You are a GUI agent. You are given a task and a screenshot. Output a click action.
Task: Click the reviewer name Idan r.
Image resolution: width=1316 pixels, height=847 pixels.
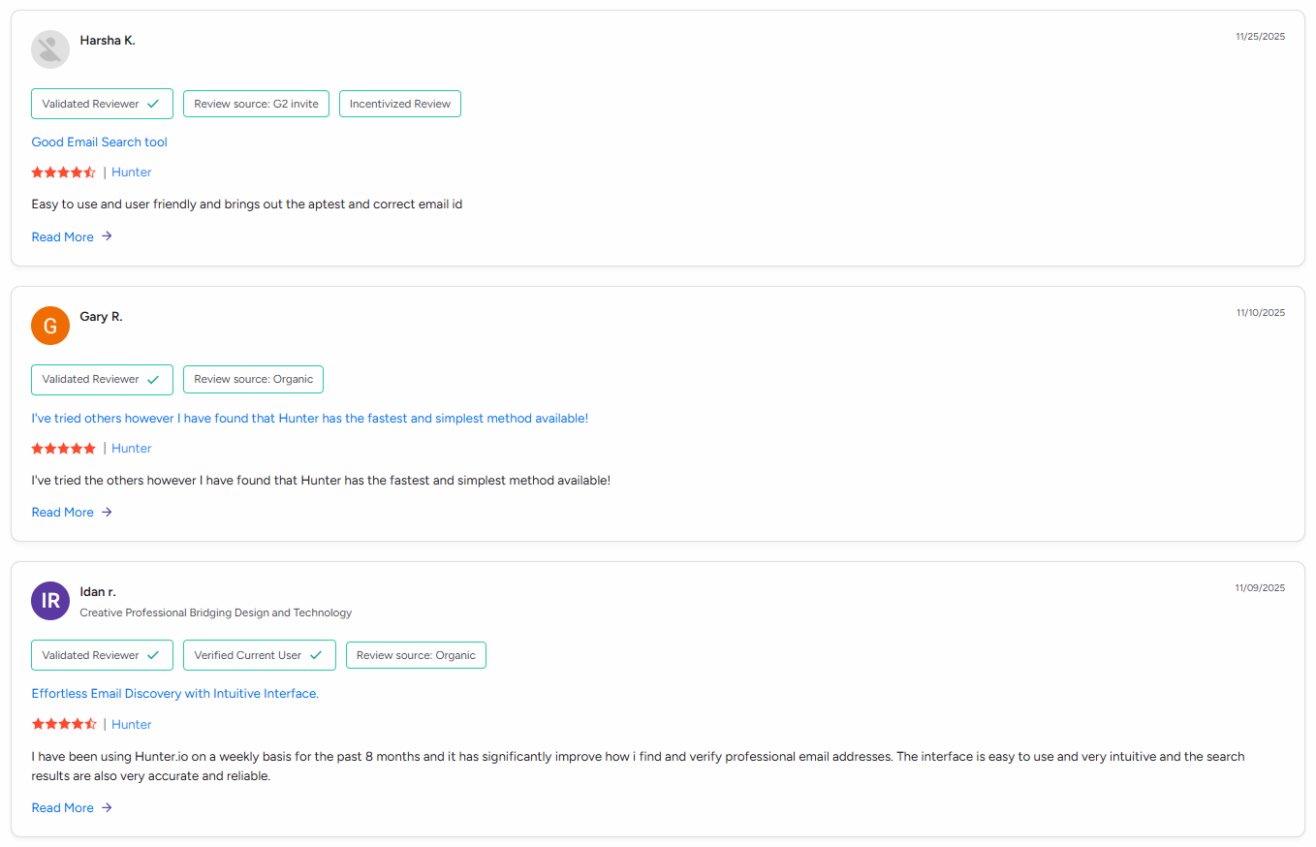(98, 592)
